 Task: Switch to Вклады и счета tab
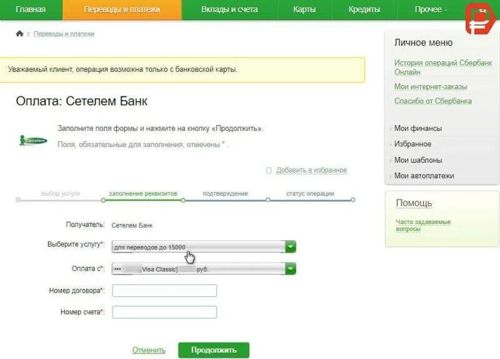229,9
